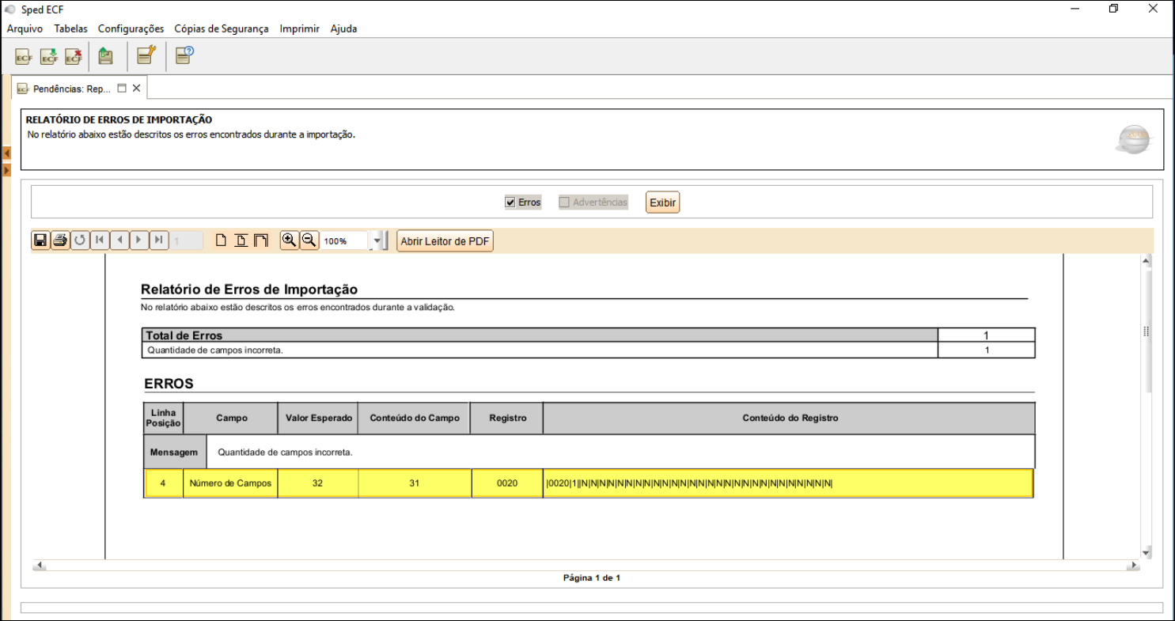Click the 'Mensagem' label cell
Image resolution: width=1175 pixels, height=621 pixels.
[x=174, y=452]
